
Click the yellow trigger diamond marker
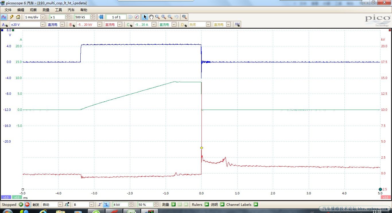click(201, 148)
